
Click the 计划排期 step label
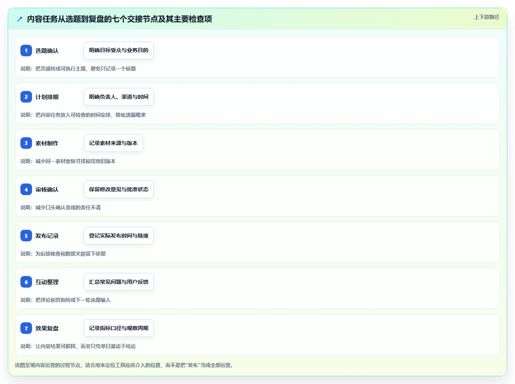[x=47, y=97]
